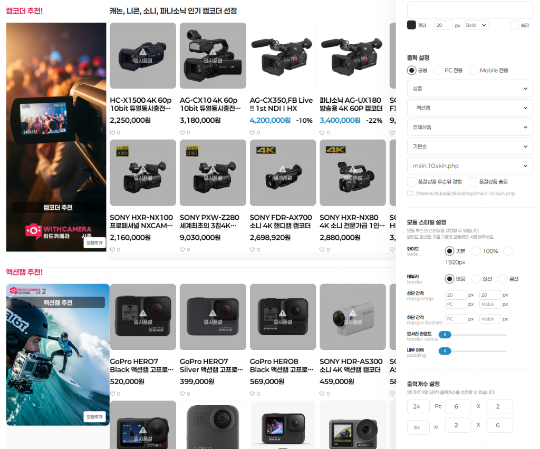The width and height of the screenshot is (540, 449).
Task: Toggle 품절상품 숨김 checkbox
Action: (x=472, y=182)
